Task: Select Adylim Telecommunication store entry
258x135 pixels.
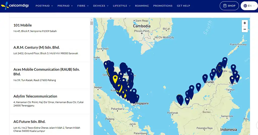Action: click(50, 101)
